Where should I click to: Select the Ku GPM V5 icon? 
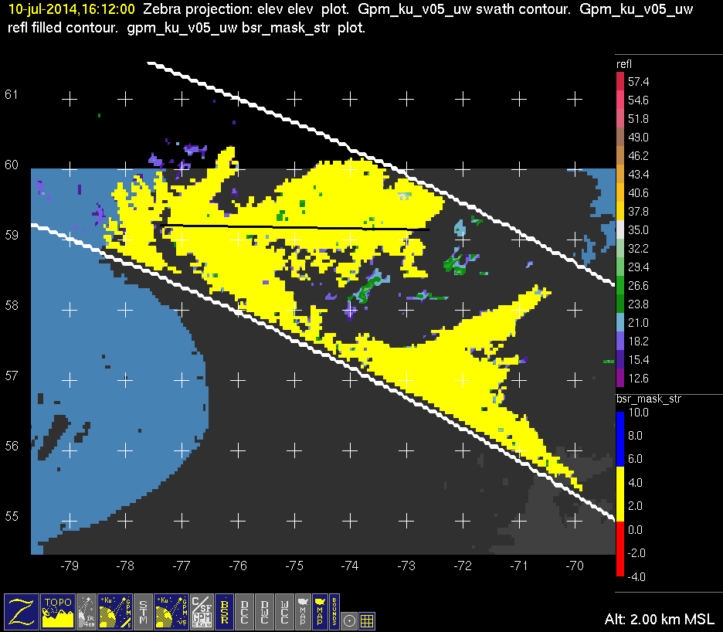[171, 611]
